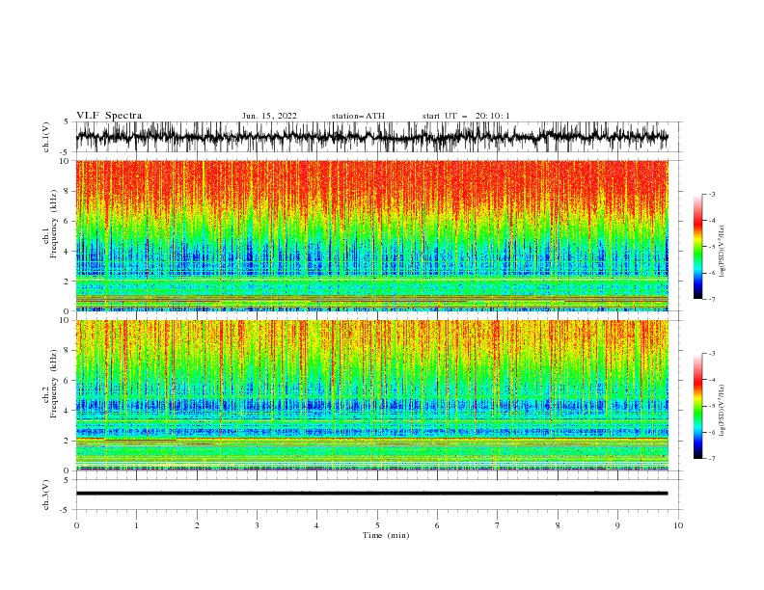This screenshot has height=590, width=764.
Task: Click the time axis tick label '5'
Action: coord(377,525)
